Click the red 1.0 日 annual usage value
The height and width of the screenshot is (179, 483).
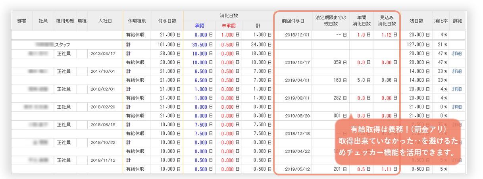point(364,35)
